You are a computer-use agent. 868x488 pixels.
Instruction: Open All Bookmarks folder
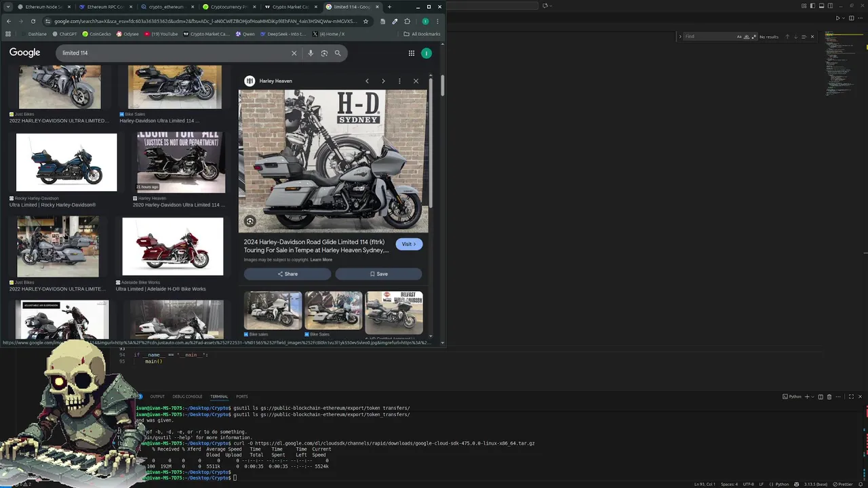(x=422, y=34)
